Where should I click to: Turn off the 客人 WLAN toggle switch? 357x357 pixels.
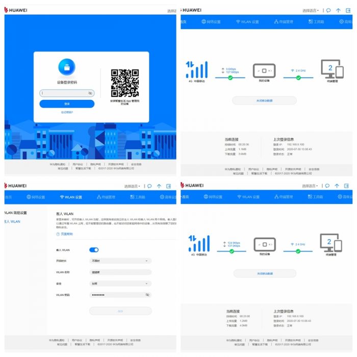coord(94,250)
